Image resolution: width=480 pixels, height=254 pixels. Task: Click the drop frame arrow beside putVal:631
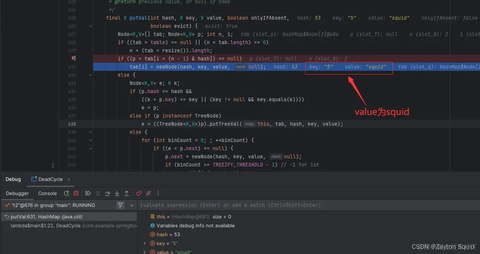[x=7, y=217]
